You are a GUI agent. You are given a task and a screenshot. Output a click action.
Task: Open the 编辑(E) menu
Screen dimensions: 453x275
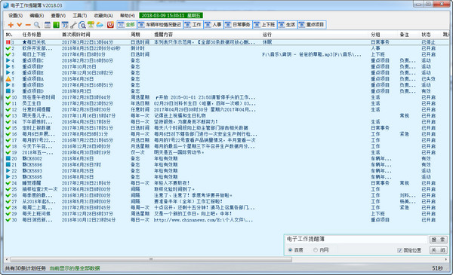[x=37, y=16]
